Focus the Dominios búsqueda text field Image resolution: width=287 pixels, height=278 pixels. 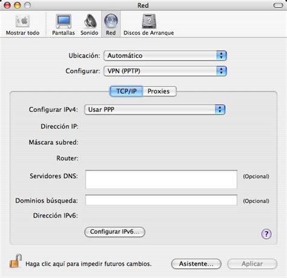(161, 200)
